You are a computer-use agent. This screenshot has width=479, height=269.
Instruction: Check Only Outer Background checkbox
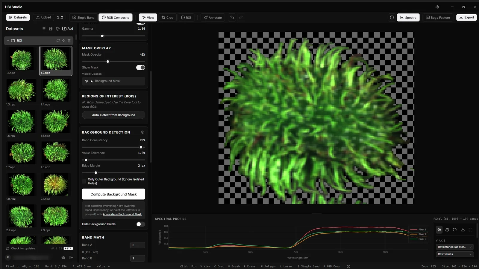tap(84, 181)
